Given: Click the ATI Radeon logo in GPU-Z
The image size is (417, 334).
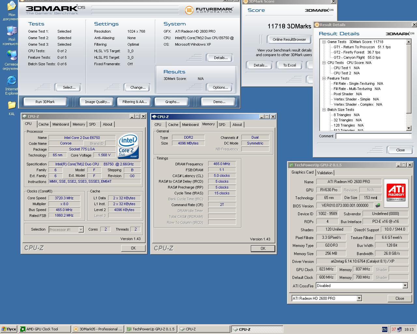Looking at the screenshot, I should pos(396,193).
